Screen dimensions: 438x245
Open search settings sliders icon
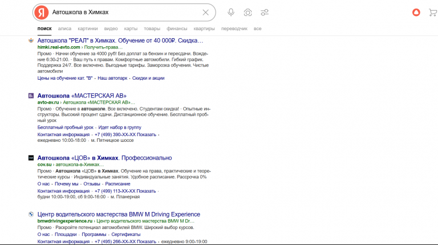click(265, 13)
